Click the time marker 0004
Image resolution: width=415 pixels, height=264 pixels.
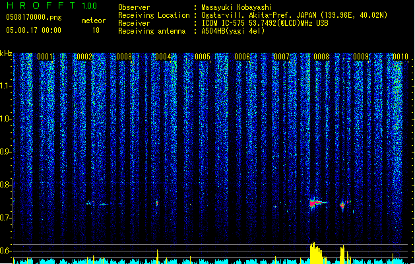164,56
